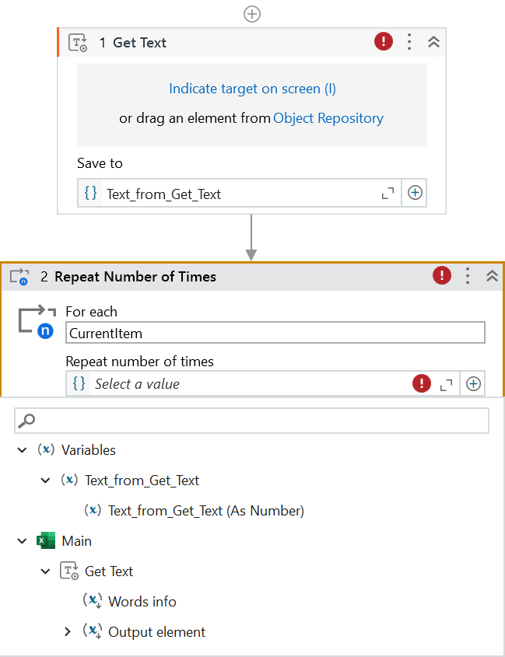Click the plus button beside Save to field

[x=416, y=194]
